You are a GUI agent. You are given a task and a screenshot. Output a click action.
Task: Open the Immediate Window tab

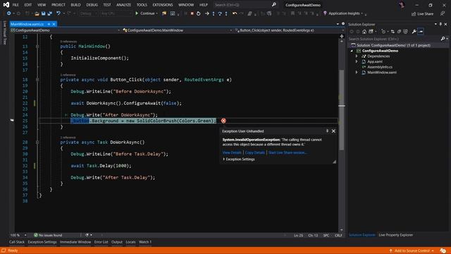(x=75, y=242)
